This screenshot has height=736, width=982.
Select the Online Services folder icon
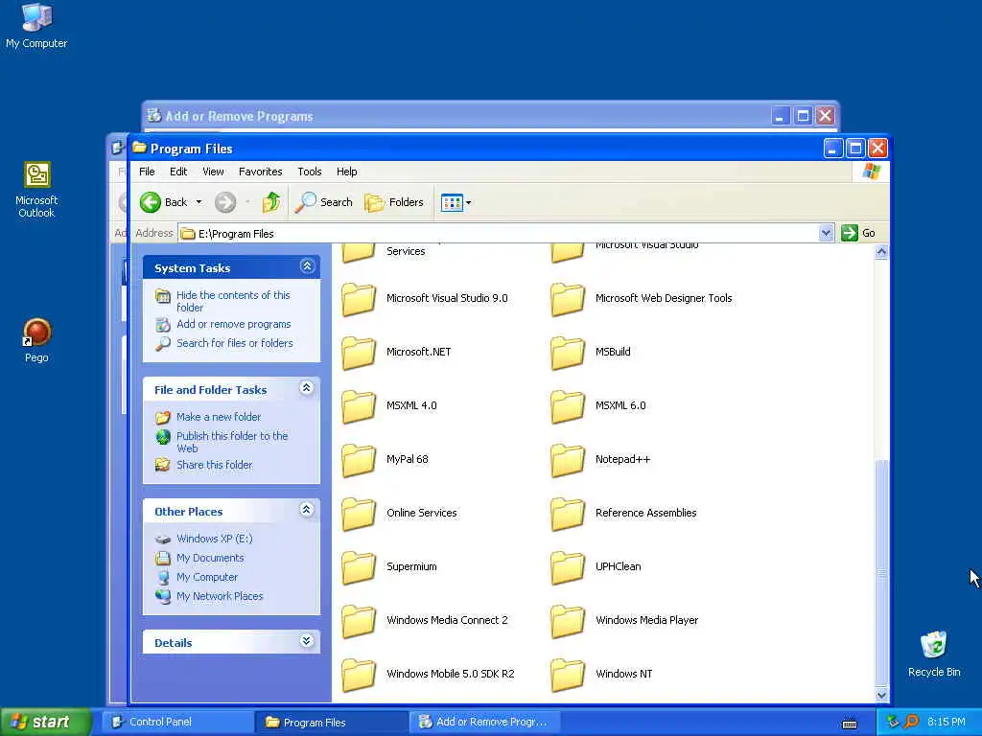pos(359,514)
